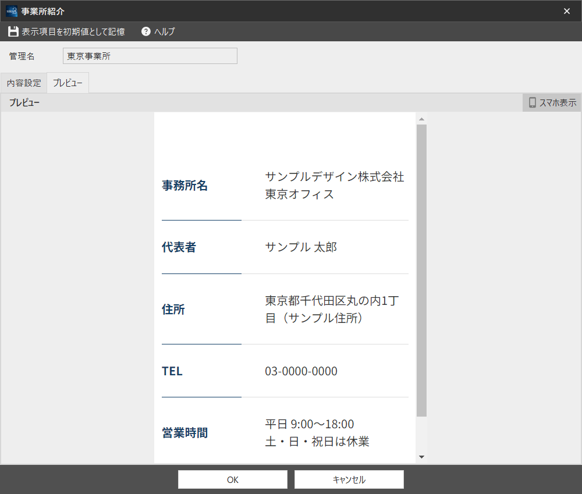Click the TEL label in preview

tap(172, 371)
